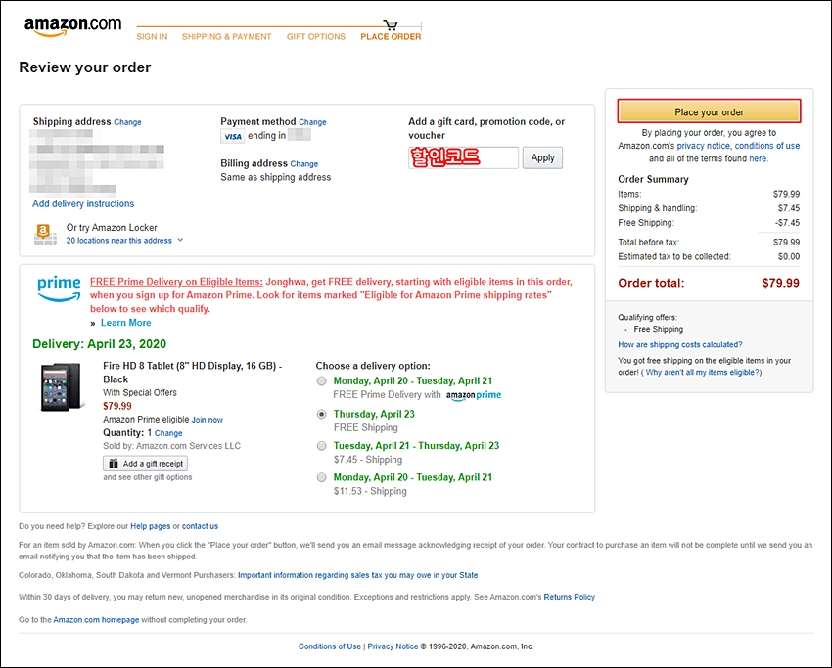The image size is (832, 668).
Task: Select the Thursday, April 23 FREE Shipping option
Action: tap(322, 414)
